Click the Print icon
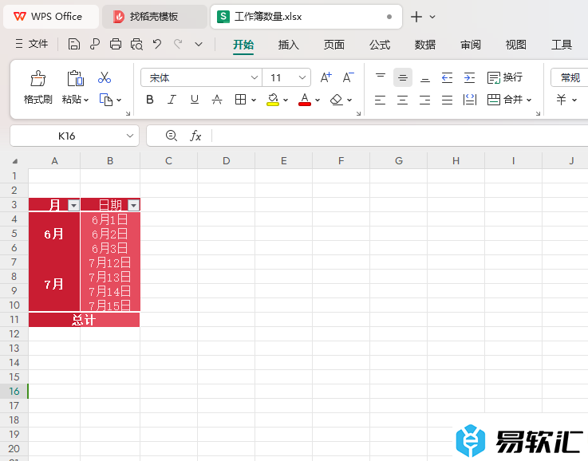The image size is (588, 461). pyautogui.click(x=116, y=44)
